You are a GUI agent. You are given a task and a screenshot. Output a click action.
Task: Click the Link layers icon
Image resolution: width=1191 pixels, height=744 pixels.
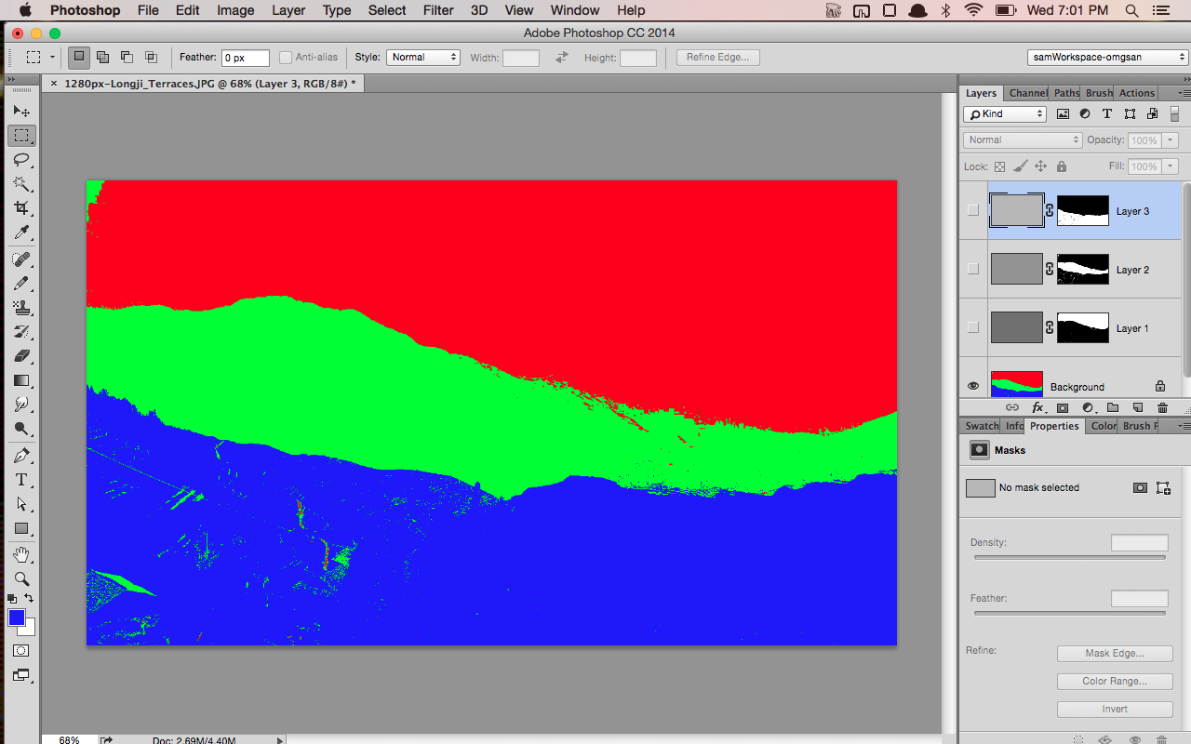pos(1012,408)
